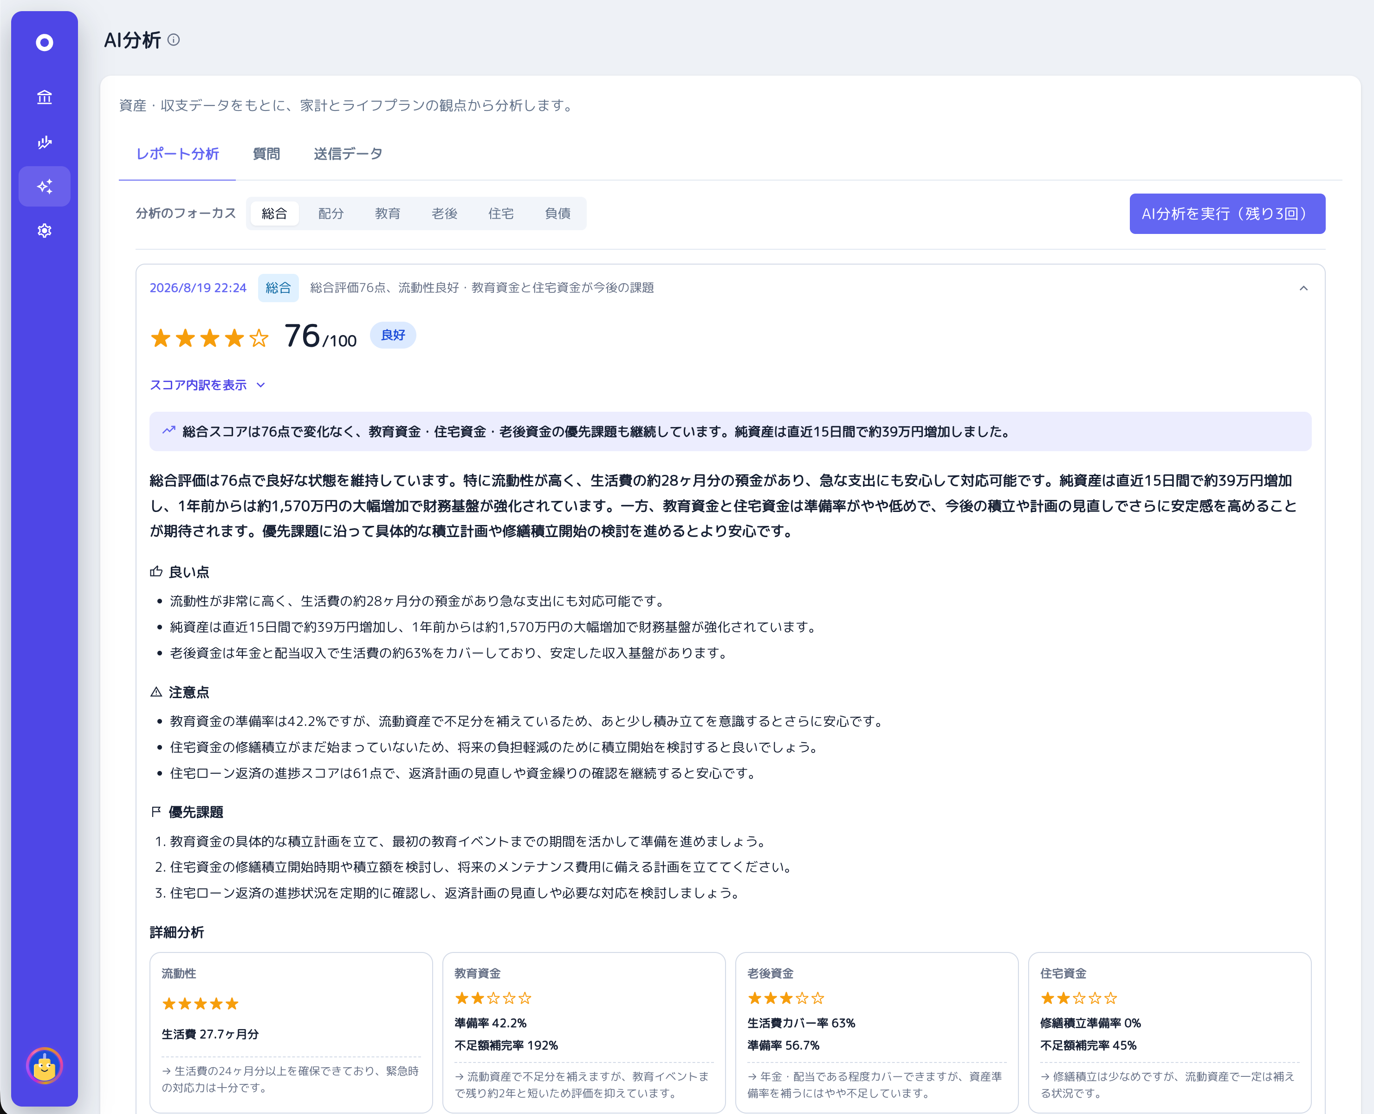This screenshot has height=1114, width=1374.
Task: Click the report header summary text 総合評価76点
Action: click(x=482, y=288)
